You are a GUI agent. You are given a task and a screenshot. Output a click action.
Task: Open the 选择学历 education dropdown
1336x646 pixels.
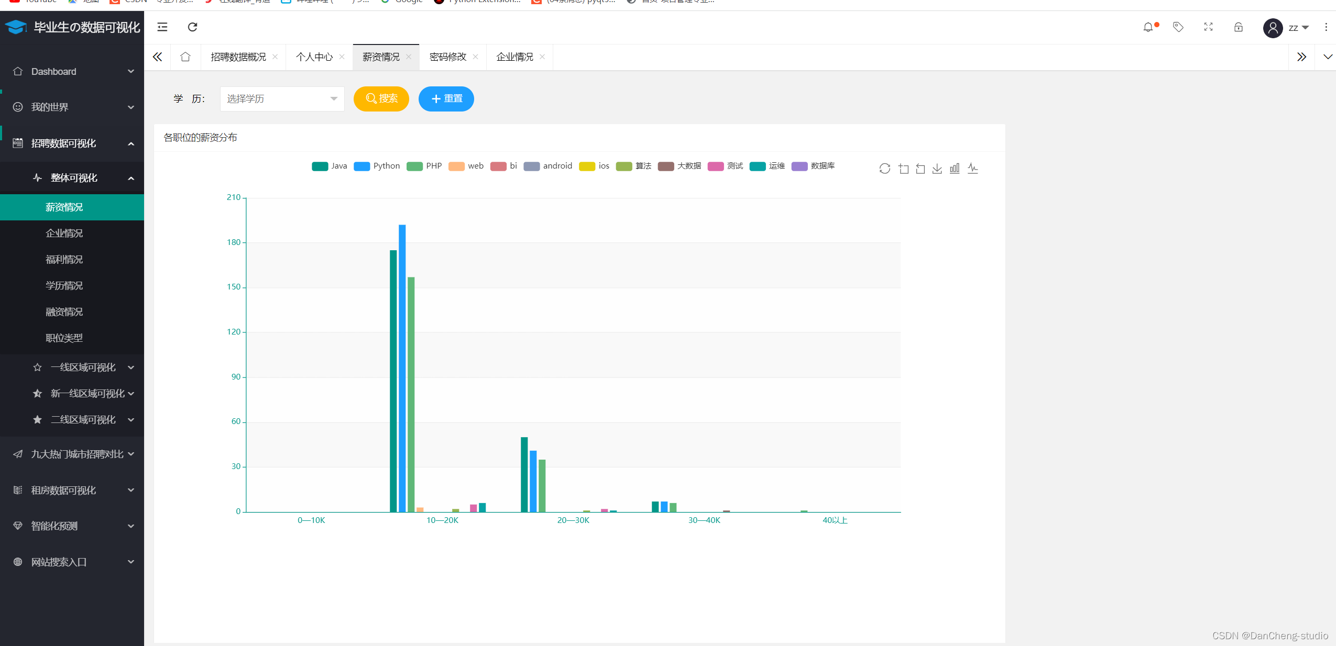[281, 98]
